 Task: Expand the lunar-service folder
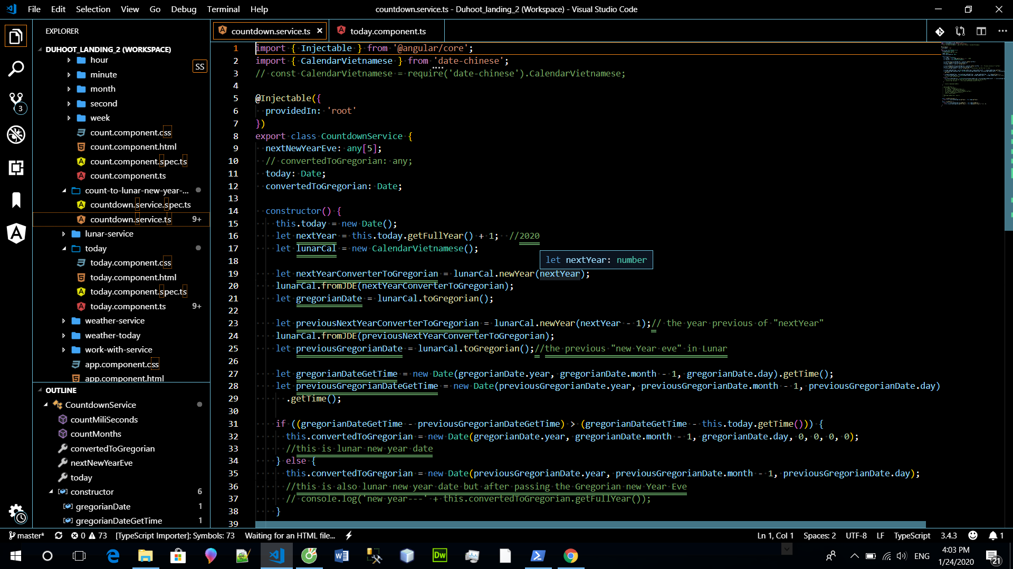[109, 233]
